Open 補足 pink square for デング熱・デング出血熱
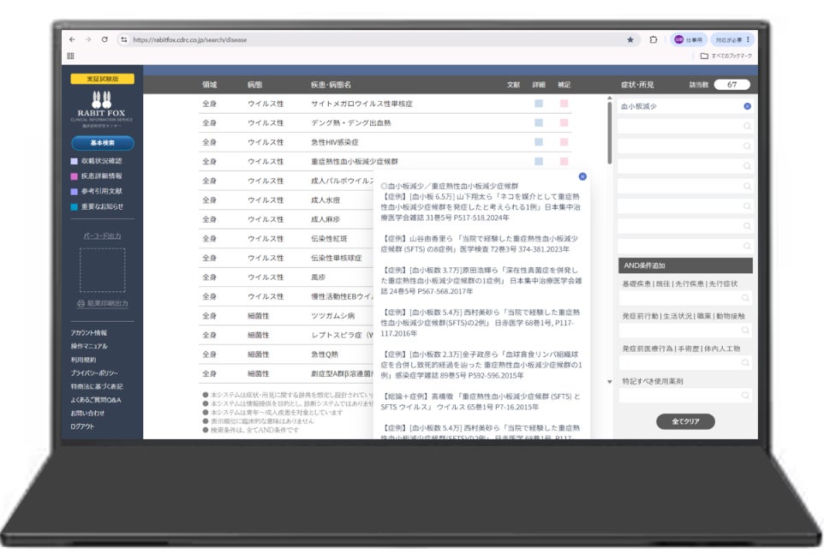This screenshot has height=554, width=824. point(564,122)
